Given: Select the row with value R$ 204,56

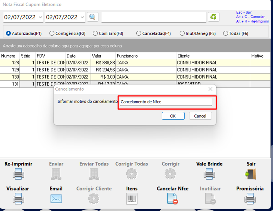Looking at the screenshot, I should [135, 70].
